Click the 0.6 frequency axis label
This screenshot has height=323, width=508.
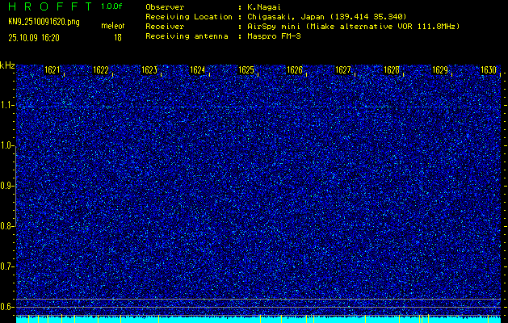[x=7, y=306]
